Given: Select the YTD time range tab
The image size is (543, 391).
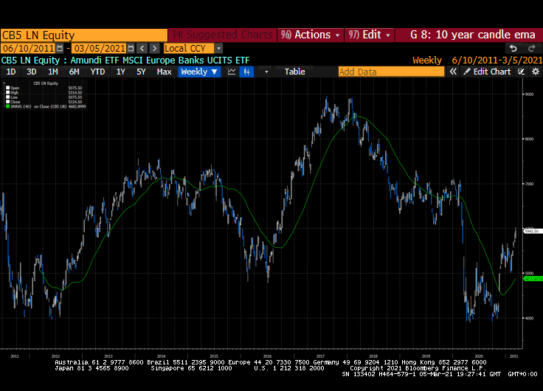Looking at the screenshot, I should (x=97, y=72).
